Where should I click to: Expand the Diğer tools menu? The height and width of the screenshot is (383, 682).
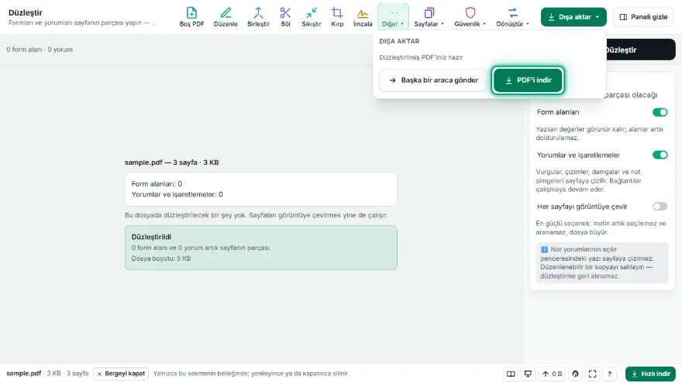[x=393, y=17]
